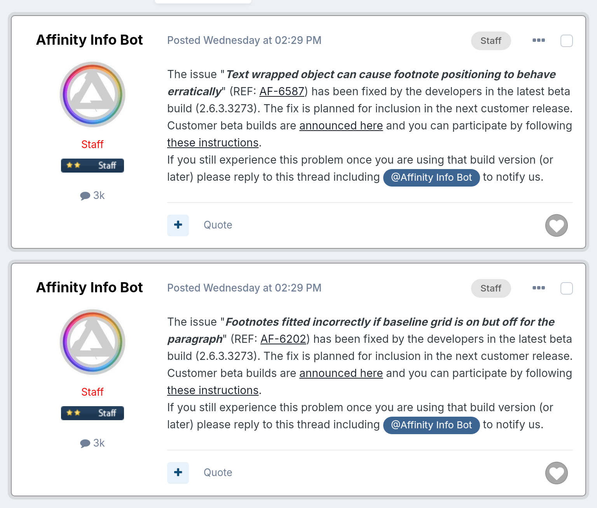Open 'these instructions' link in second post

coord(213,390)
